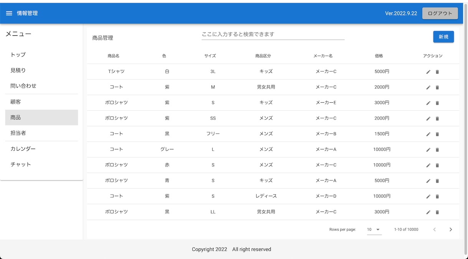Click the レディース category cell
Image resolution: width=468 pixels, height=259 pixels.
click(x=266, y=196)
